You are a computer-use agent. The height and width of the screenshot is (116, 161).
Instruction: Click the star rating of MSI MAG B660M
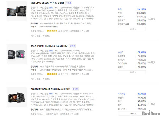(x=52, y=31)
